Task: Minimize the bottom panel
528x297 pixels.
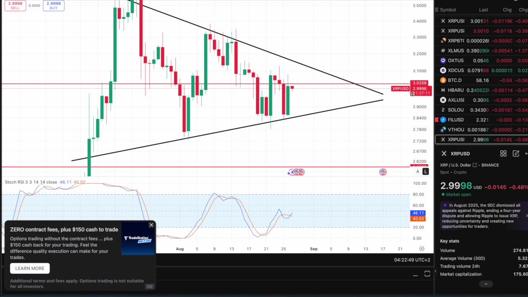Action: pyautogui.click(x=415, y=274)
